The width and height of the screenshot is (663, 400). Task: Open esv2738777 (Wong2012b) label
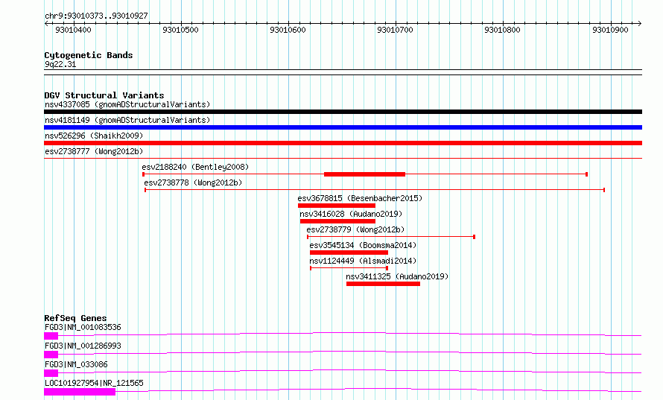tap(94, 151)
